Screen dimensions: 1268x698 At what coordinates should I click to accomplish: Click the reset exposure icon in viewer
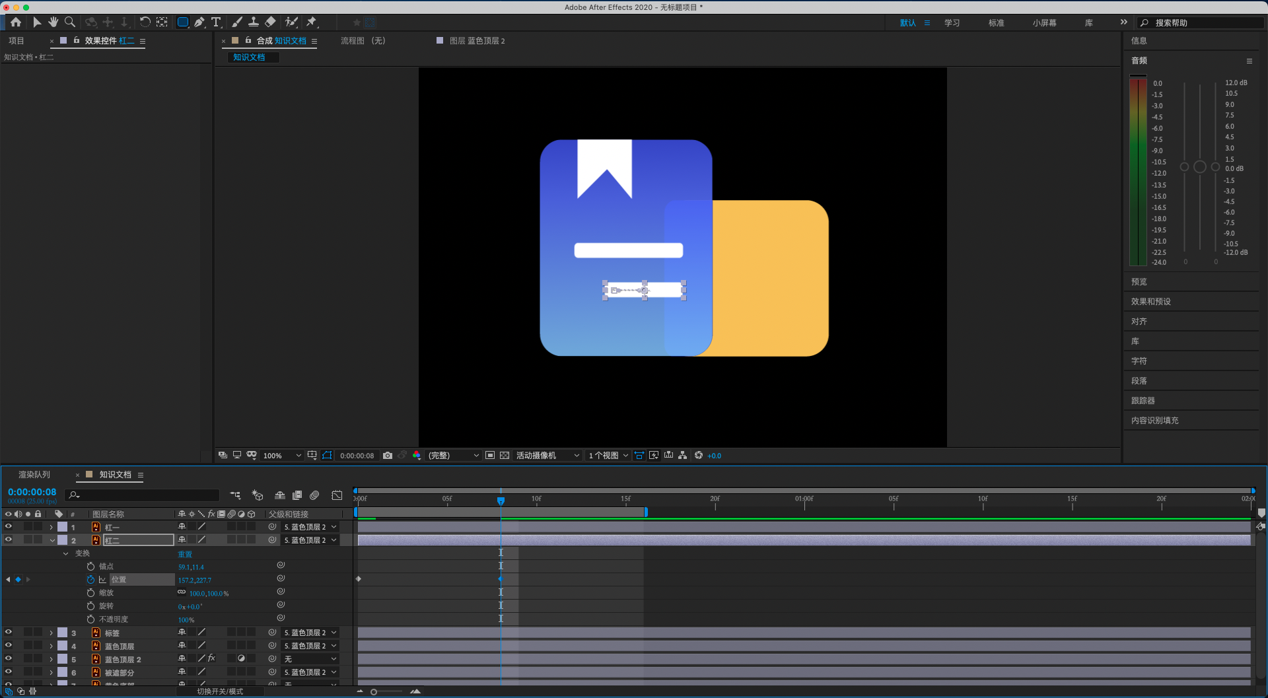pos(699,456)
